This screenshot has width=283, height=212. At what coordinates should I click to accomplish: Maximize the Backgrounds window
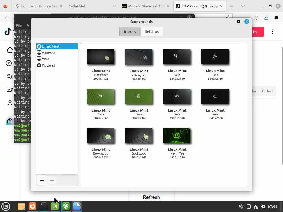239,22
